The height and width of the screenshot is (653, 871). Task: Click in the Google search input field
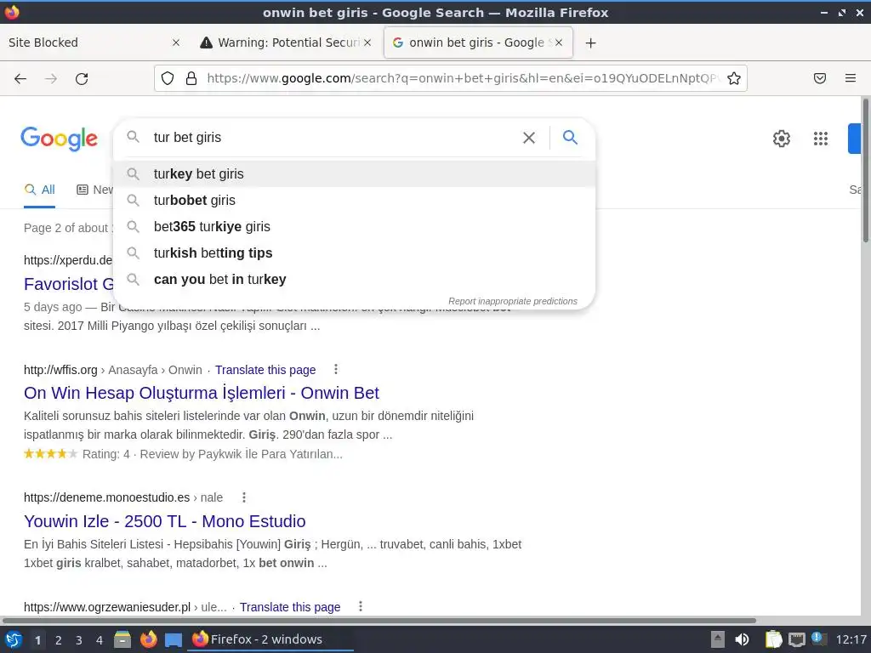click(333, 137)
